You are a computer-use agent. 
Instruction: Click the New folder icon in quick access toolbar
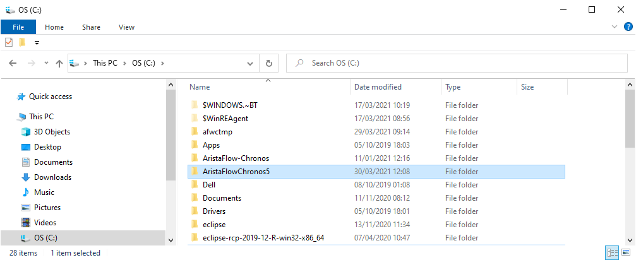tap(22, 42)
